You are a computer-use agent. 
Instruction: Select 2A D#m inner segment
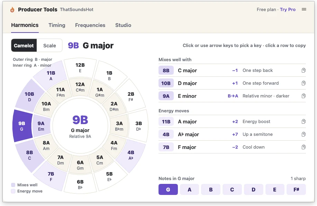(114, 106)
